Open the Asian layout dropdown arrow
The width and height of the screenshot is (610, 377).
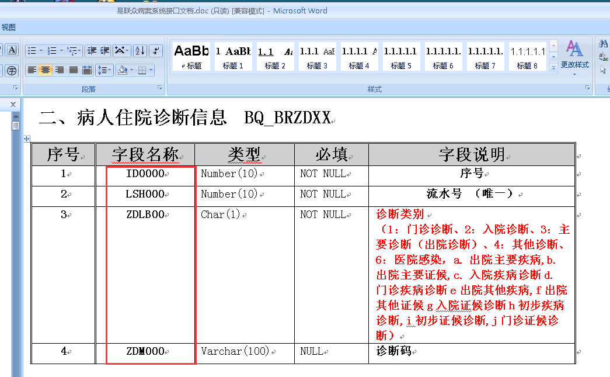coord(128,51)
